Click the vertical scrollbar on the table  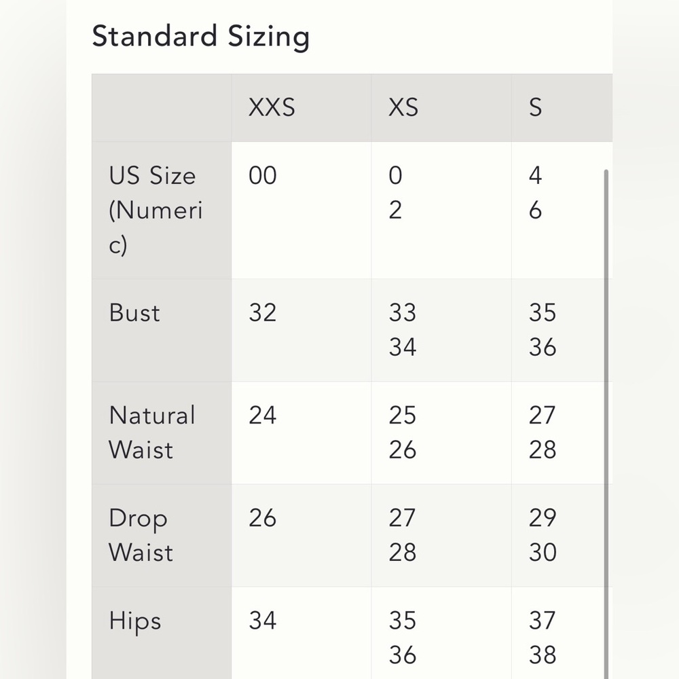point(606,424)
